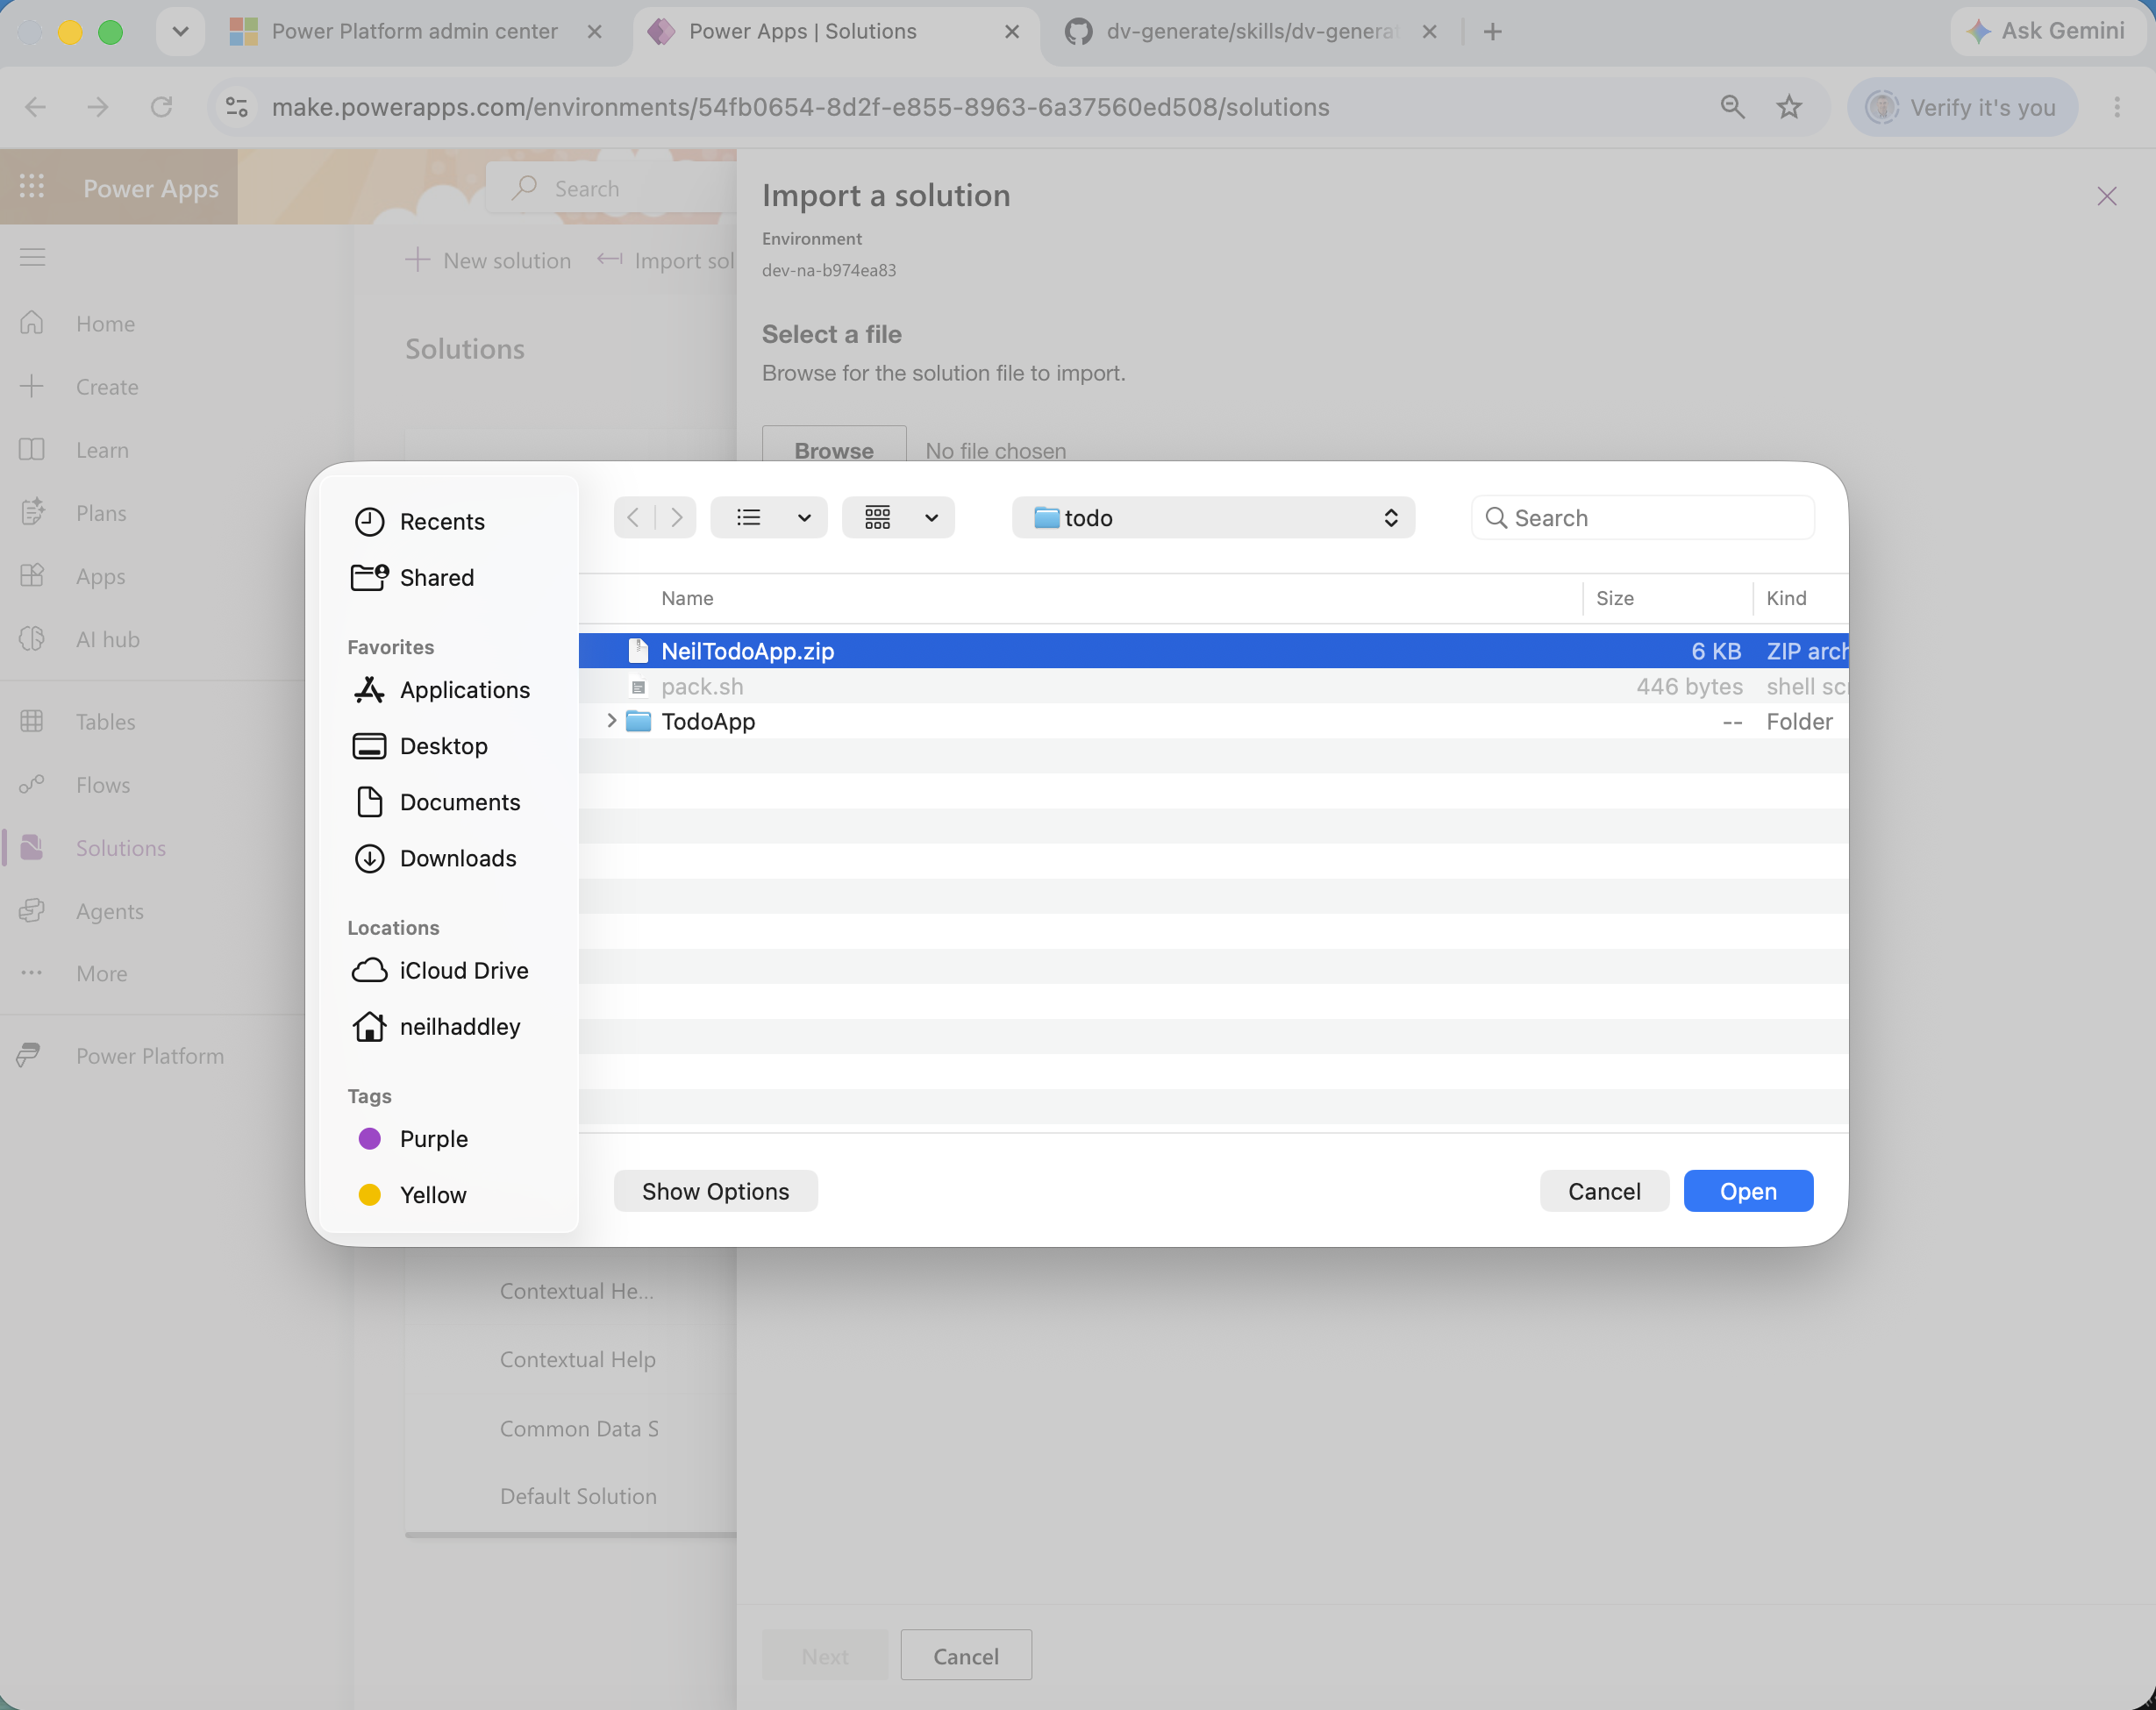Reload the browser page
The width and height of the screenshot is (2156, 1710).
[161, 107]
